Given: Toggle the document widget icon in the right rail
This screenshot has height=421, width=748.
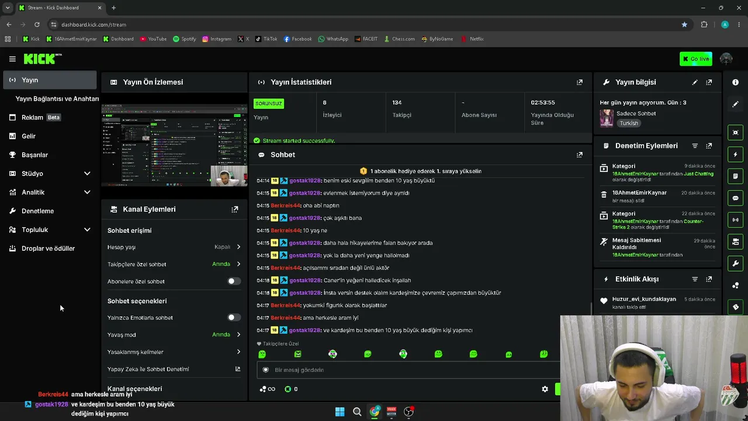Looking at the screenshot, I should [x=736, y=176].
